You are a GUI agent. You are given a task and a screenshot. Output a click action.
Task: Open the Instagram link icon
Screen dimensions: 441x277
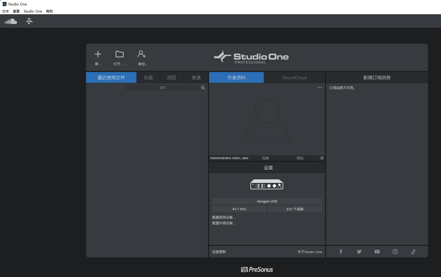click(395, 252)
